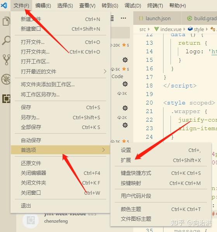Click gear icon below the Code extension
Viewport: 217px width, 232px height.
pos(125,84)
